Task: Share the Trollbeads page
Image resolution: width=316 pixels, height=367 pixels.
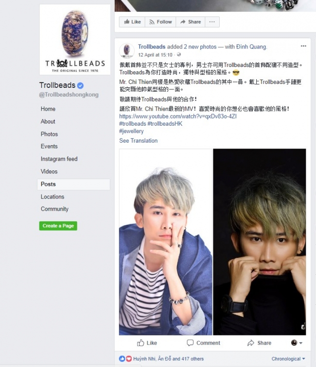Action: tap(191, 22)
